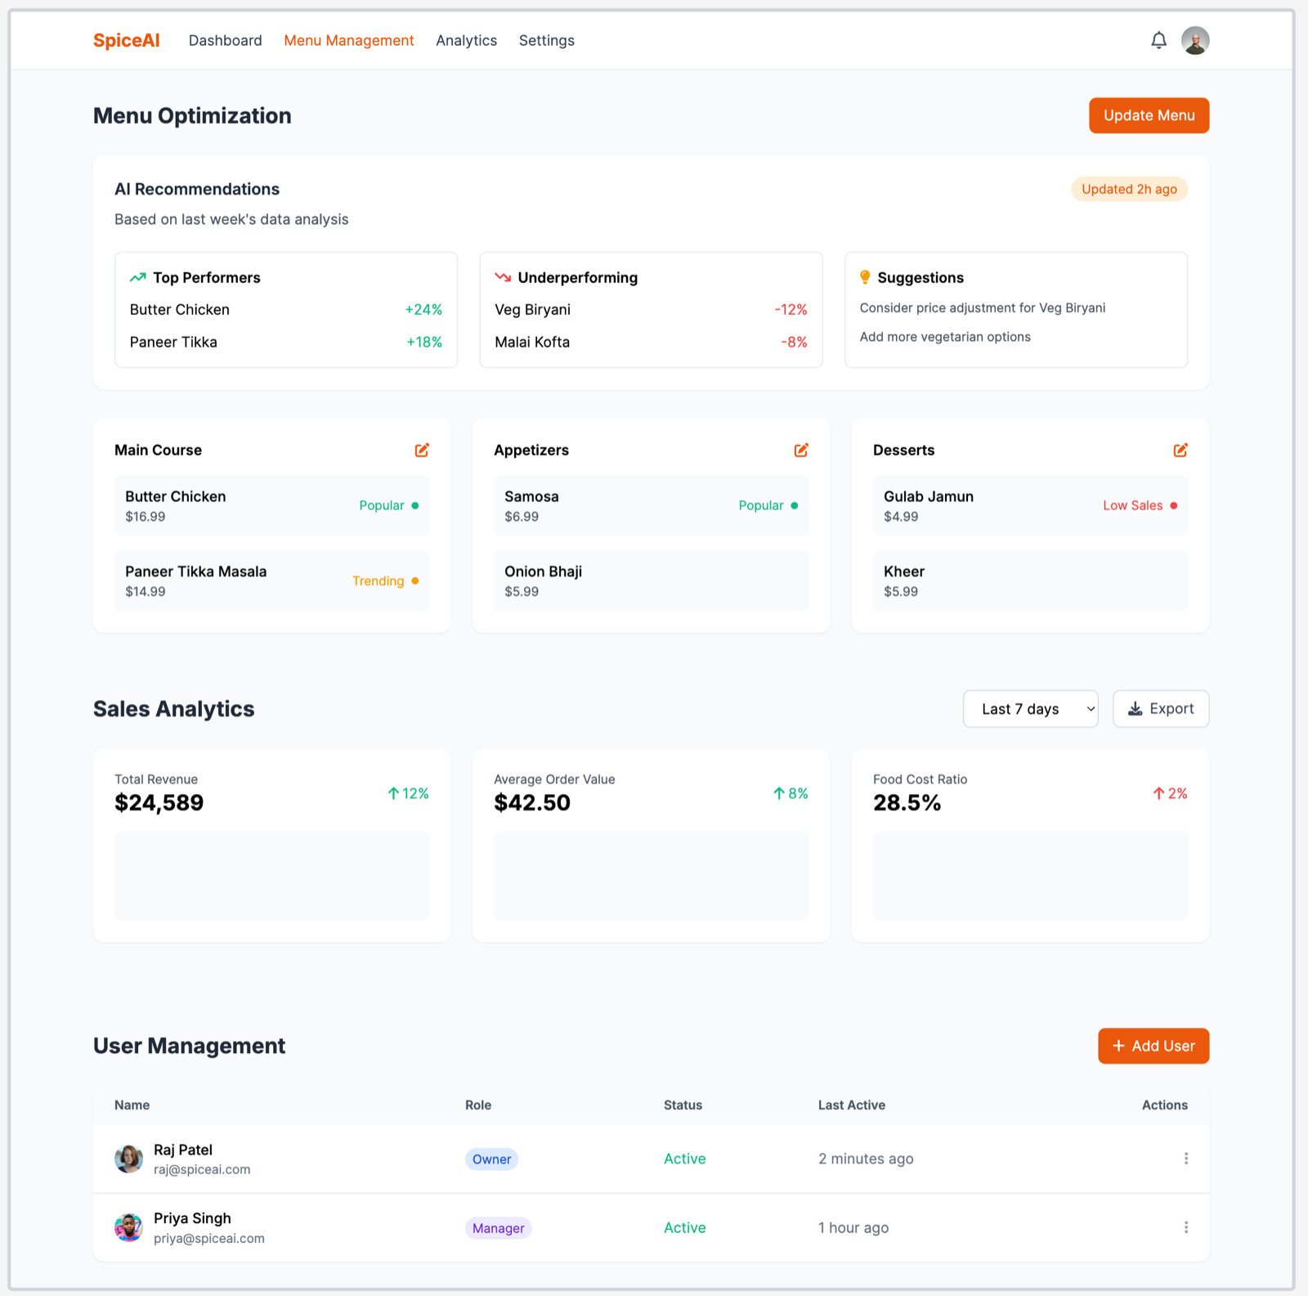Click the Last Active column header
The image size is (1308, 1296).
tap(852, 1105)
